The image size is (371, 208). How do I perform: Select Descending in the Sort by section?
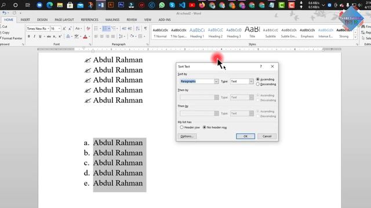tap(266, 84)
